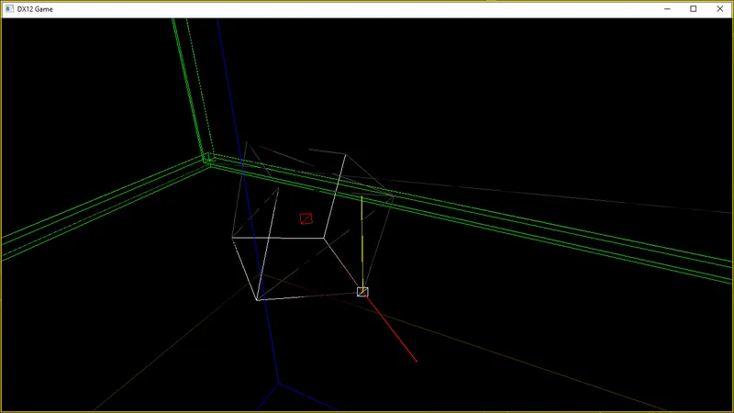This screenshot has height=413, width=734.
Task: Click the green frame edge on left side
Action: coord(103,209)
